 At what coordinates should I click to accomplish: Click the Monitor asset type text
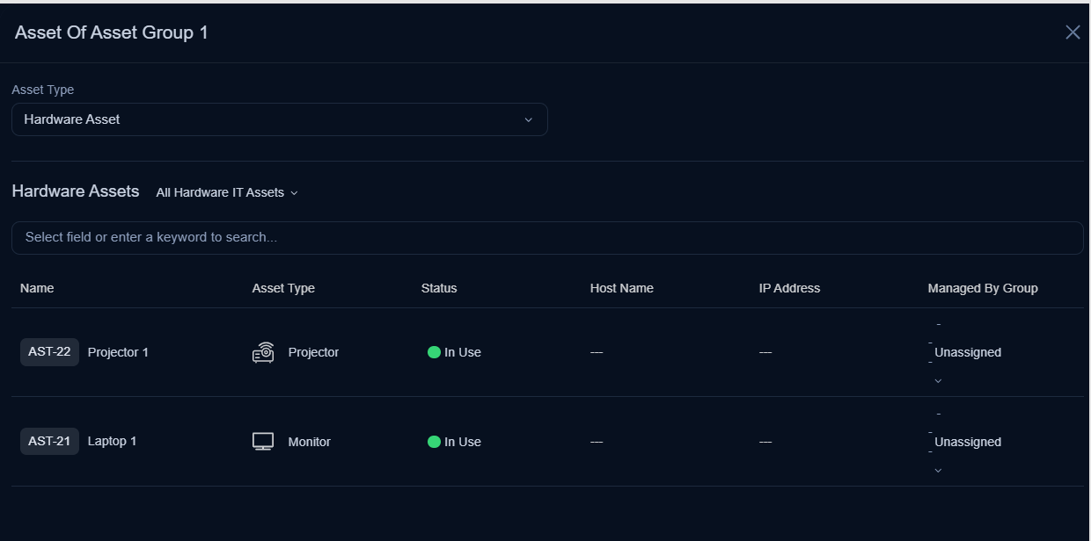coord(310,442)
